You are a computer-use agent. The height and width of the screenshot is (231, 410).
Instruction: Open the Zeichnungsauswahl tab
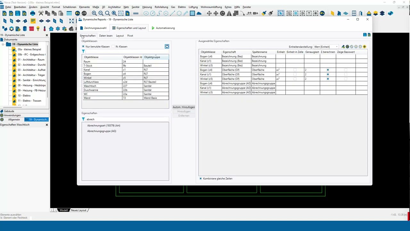(x=93, y=28)
